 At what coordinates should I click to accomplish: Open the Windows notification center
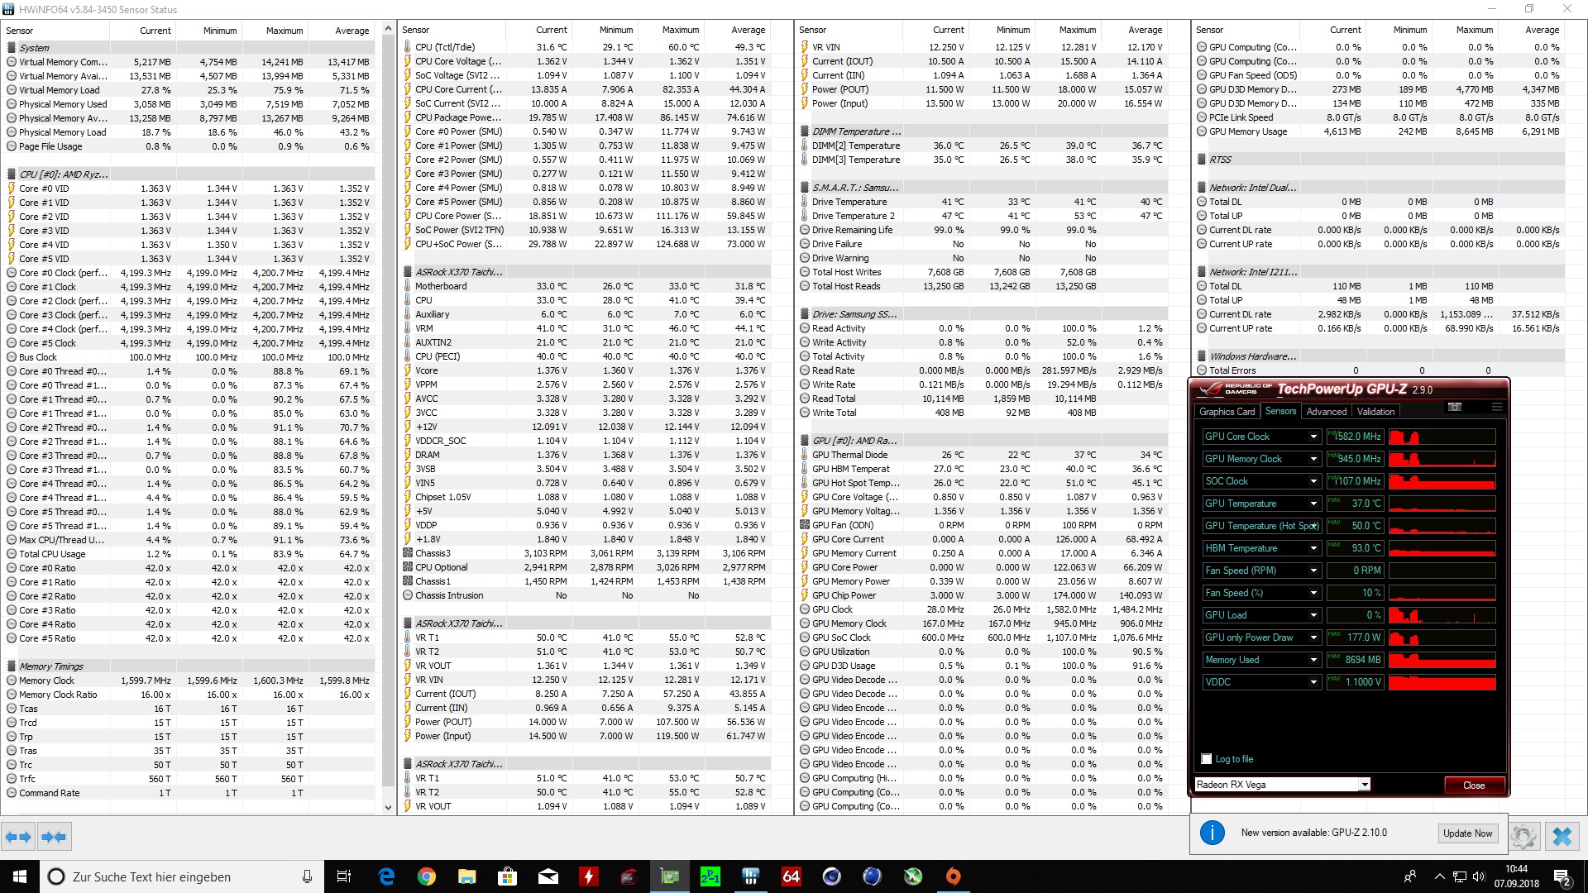(x=1562, y=876)
